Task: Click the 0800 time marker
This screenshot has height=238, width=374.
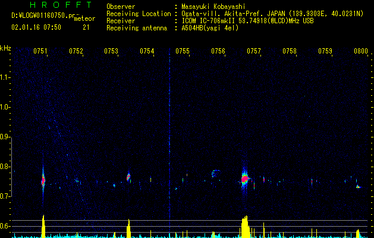Action: coord(361,51)
